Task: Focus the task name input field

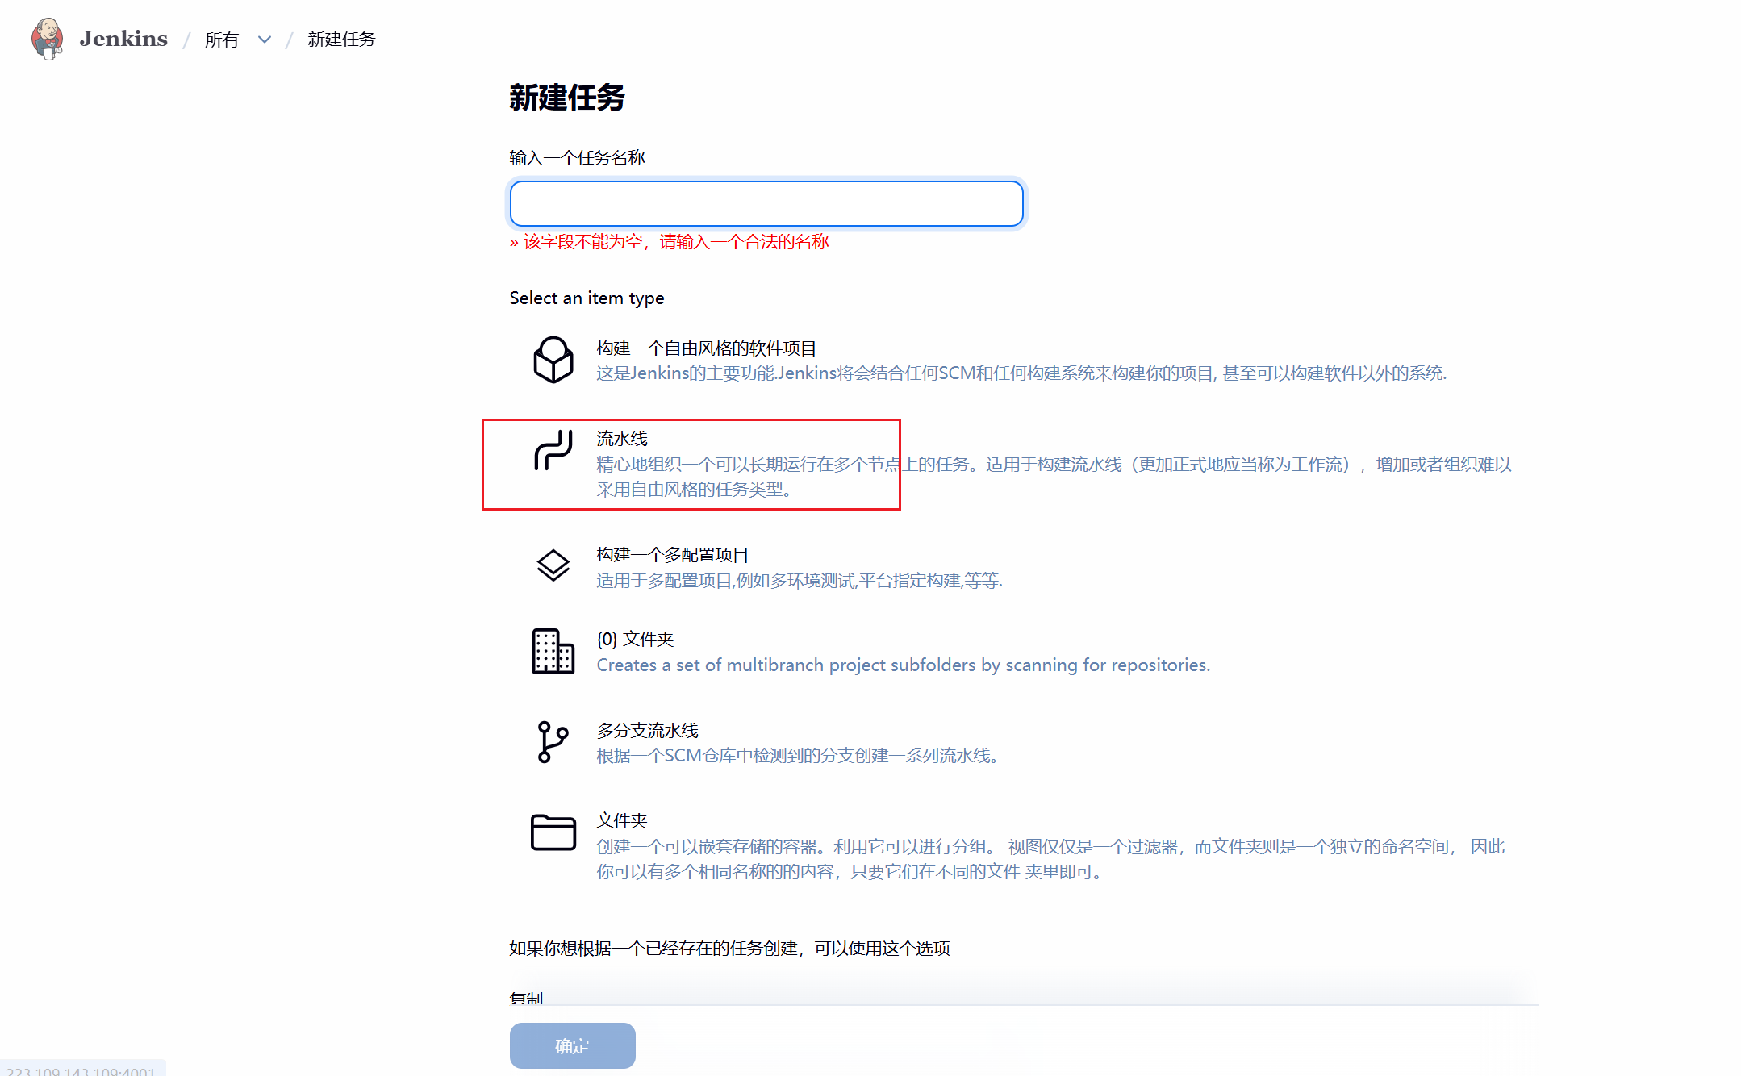Action: (766, 203)
